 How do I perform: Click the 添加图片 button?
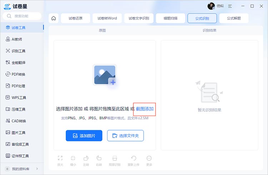click(84, 136)
